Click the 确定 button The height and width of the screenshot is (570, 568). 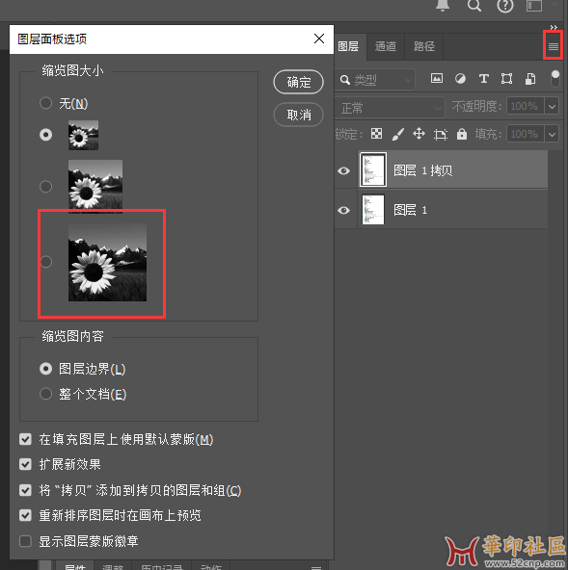298,82
